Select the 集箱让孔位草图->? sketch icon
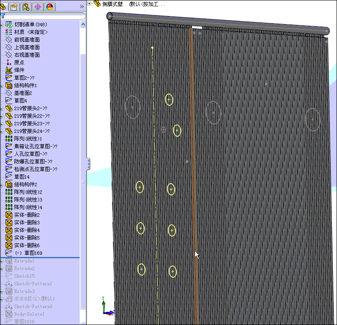Screen dimensions: 337x325 click(x=9, y=146)
